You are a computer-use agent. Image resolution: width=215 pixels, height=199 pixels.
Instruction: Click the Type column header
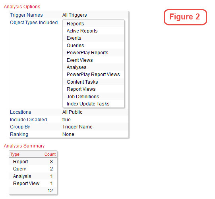[x=15, y=154]
